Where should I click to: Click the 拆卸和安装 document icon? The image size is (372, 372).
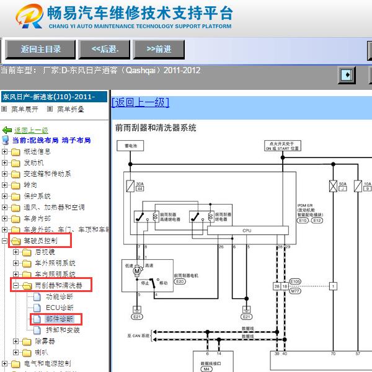click(x=37, y=330)
